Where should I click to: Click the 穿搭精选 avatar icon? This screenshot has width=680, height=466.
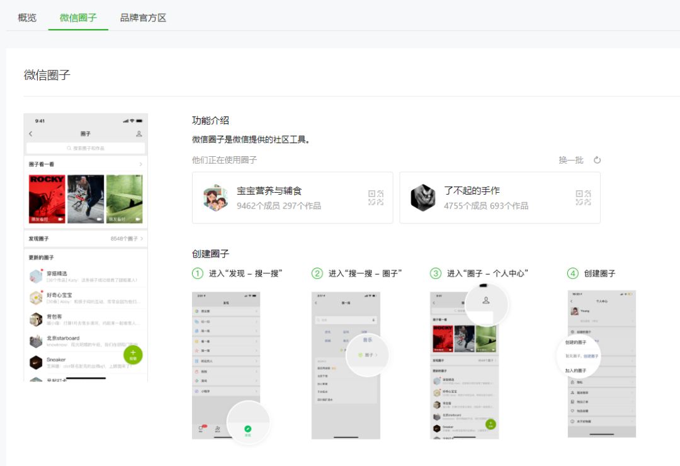36,276
